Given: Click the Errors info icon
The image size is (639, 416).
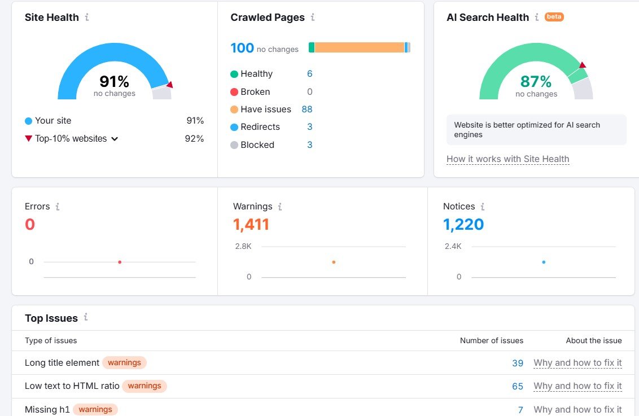Looking at the screenshot, I should 56,206.
